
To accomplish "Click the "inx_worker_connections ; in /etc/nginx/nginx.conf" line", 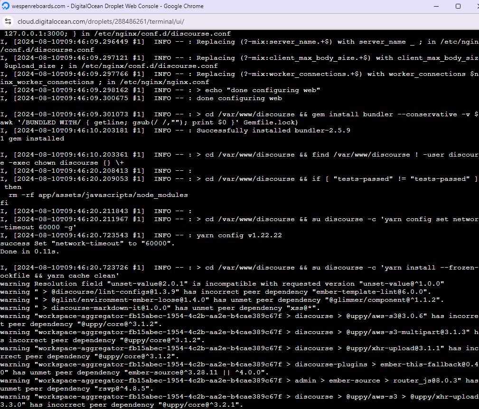I will click(x=104, y=82).
